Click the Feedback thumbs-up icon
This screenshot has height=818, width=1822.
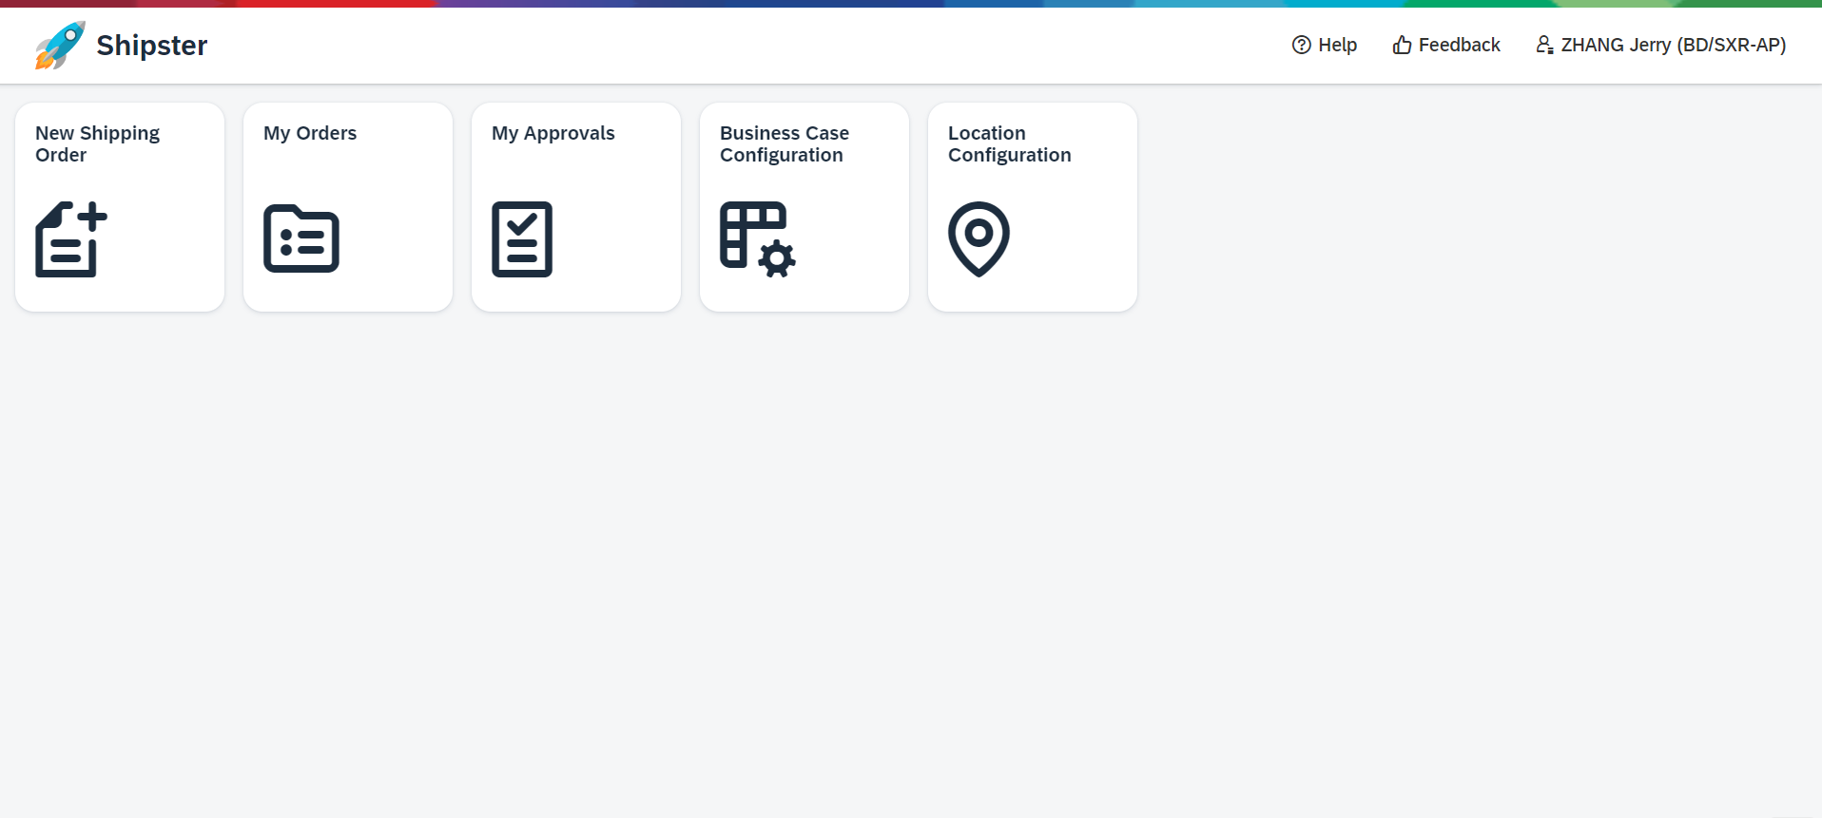point(1402,45)
